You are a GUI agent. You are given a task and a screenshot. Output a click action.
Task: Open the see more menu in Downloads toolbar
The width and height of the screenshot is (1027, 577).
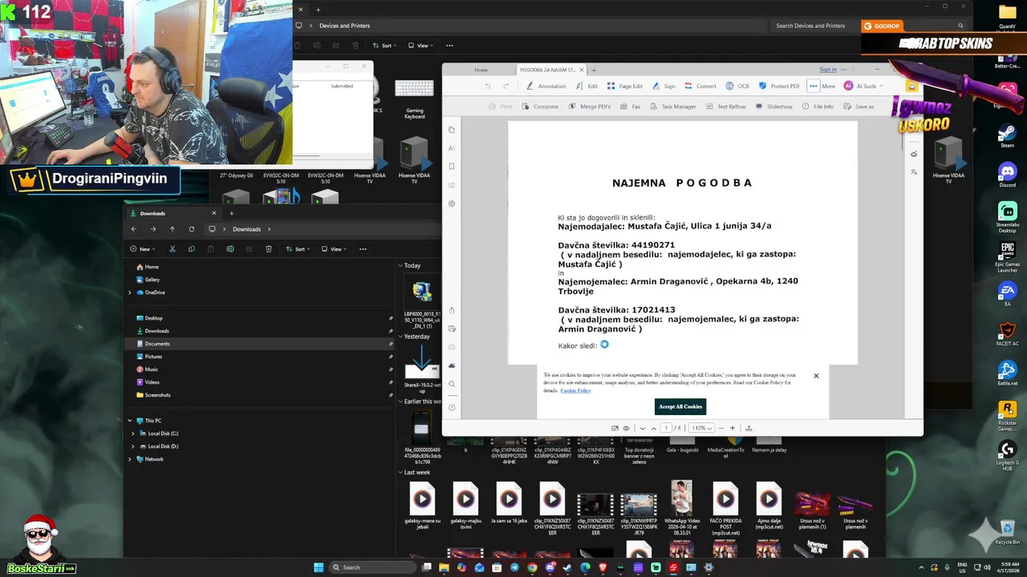tap(363, 249)
